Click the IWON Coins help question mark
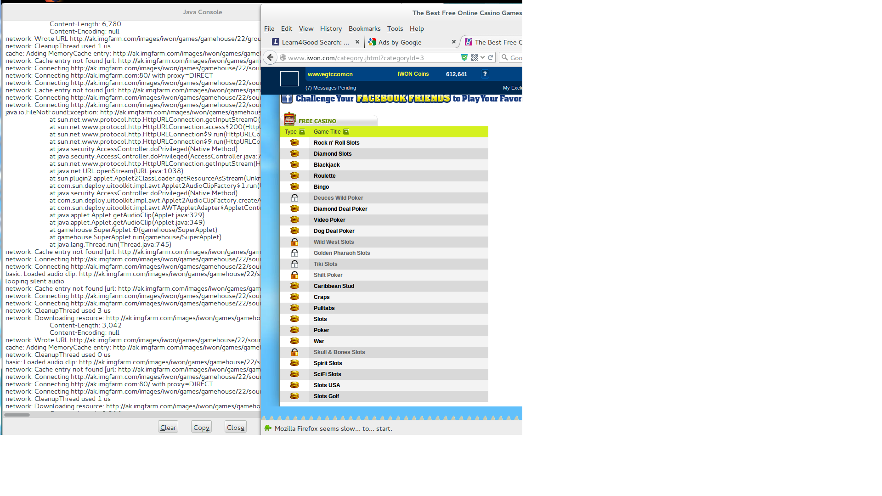 click(485, 74)
